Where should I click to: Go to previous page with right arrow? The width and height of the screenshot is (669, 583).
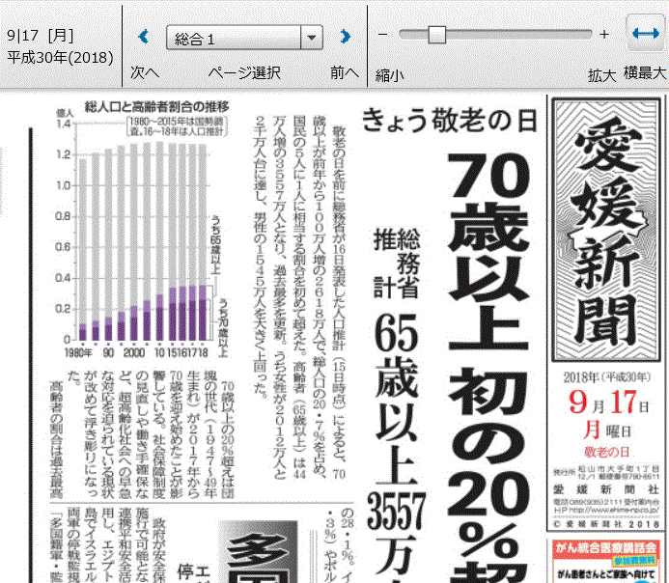[x=346, y=37]
